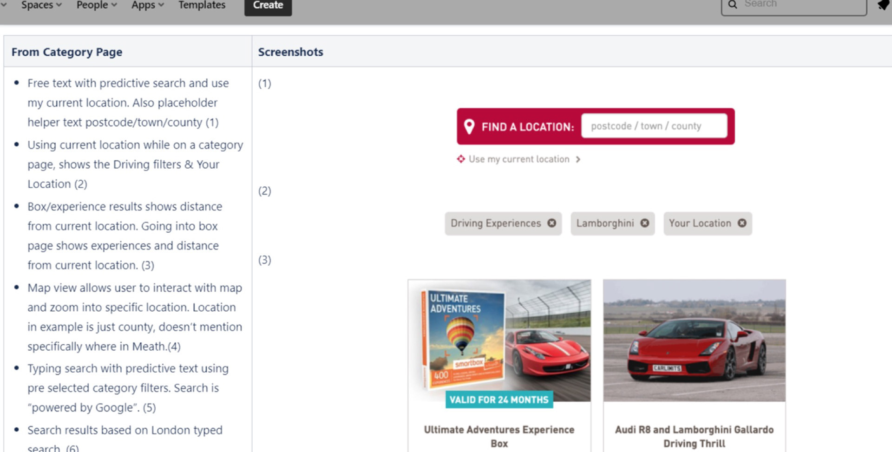The image size is (892, 452).
Task: Open the Templates menu item
Action: [202, 5]
